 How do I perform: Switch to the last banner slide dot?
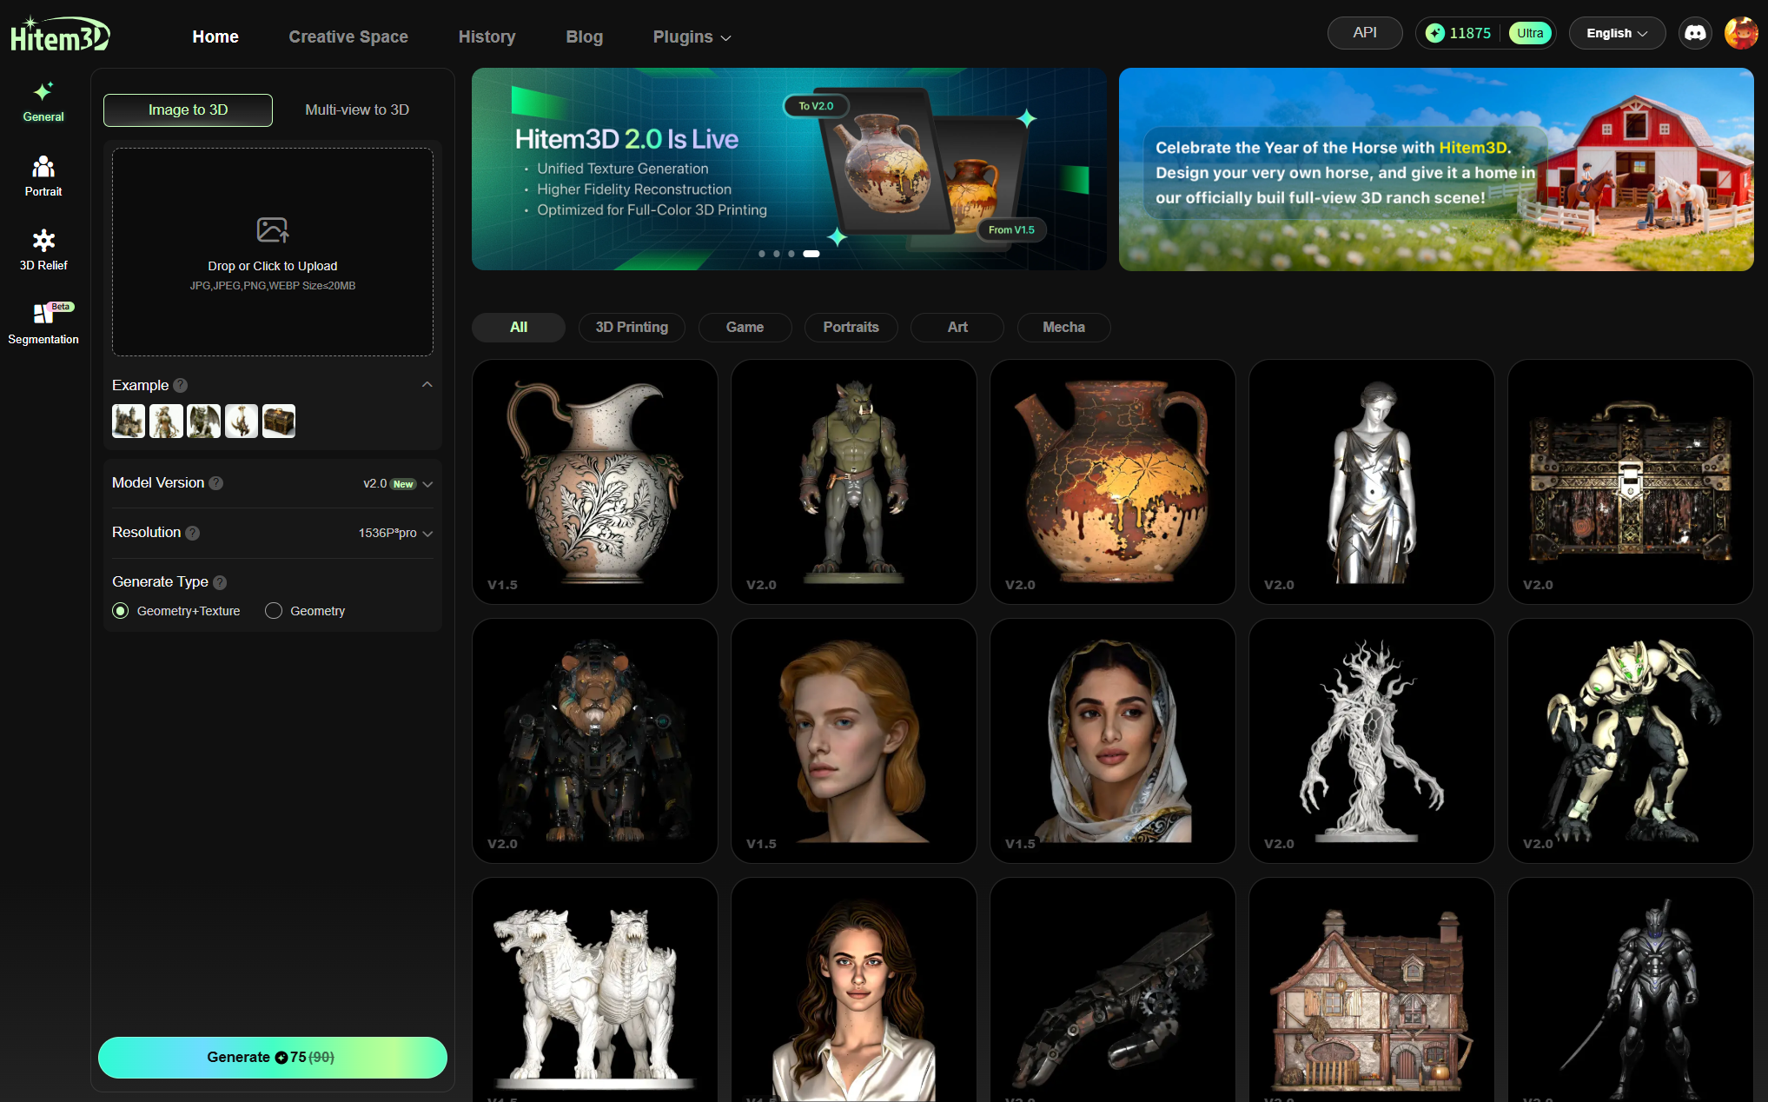[x=811, y=254]
